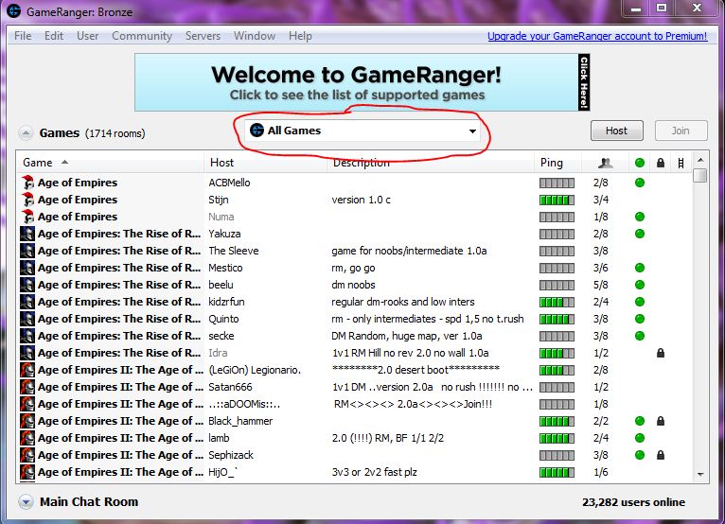This screenshot has height=524, width=725.
Task: Open the Servers menu
Action: pos(203,36)
